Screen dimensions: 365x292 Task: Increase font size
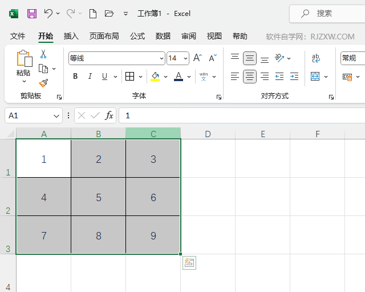(198, 58)
